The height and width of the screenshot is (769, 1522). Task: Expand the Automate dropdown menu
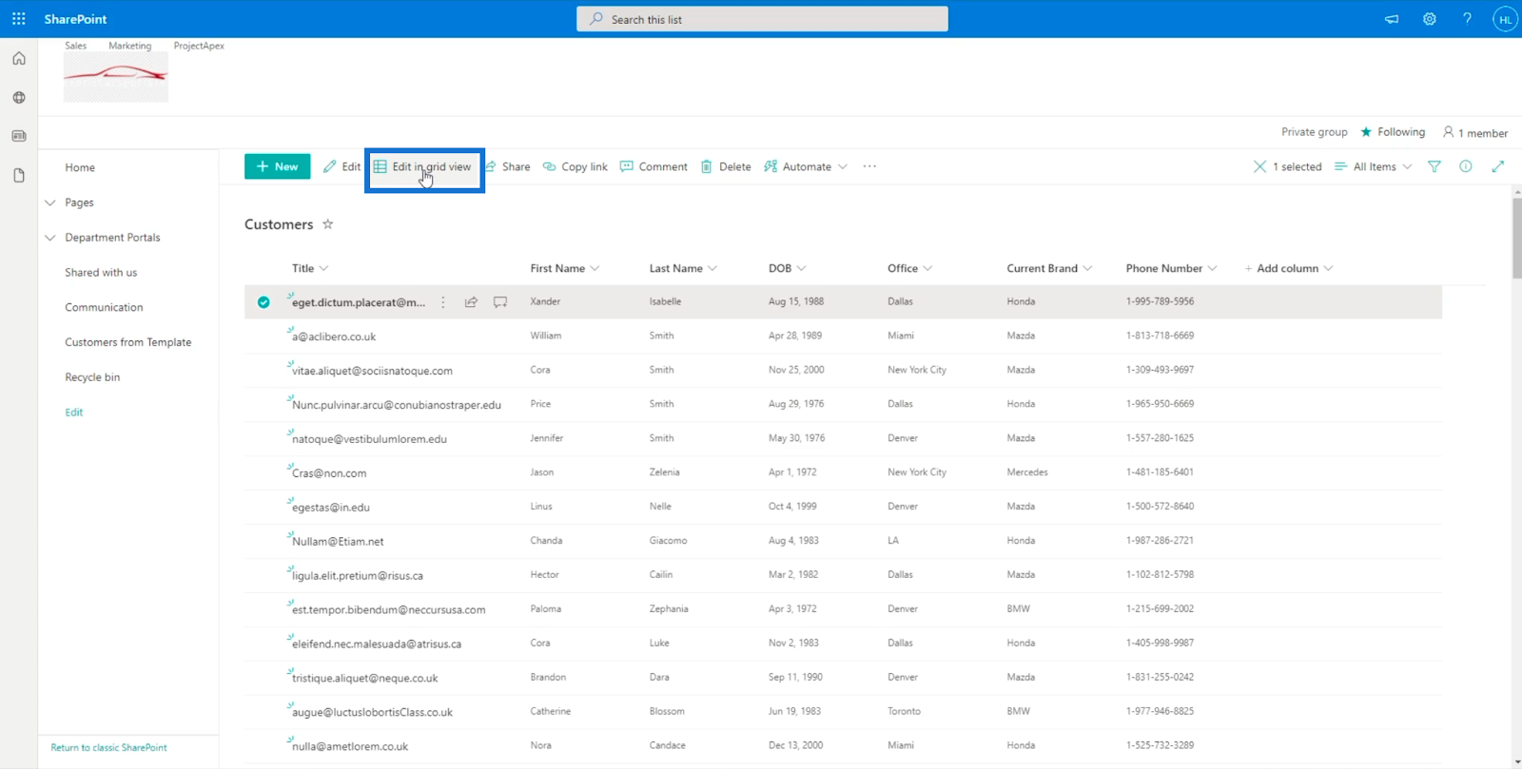point(807,166)
